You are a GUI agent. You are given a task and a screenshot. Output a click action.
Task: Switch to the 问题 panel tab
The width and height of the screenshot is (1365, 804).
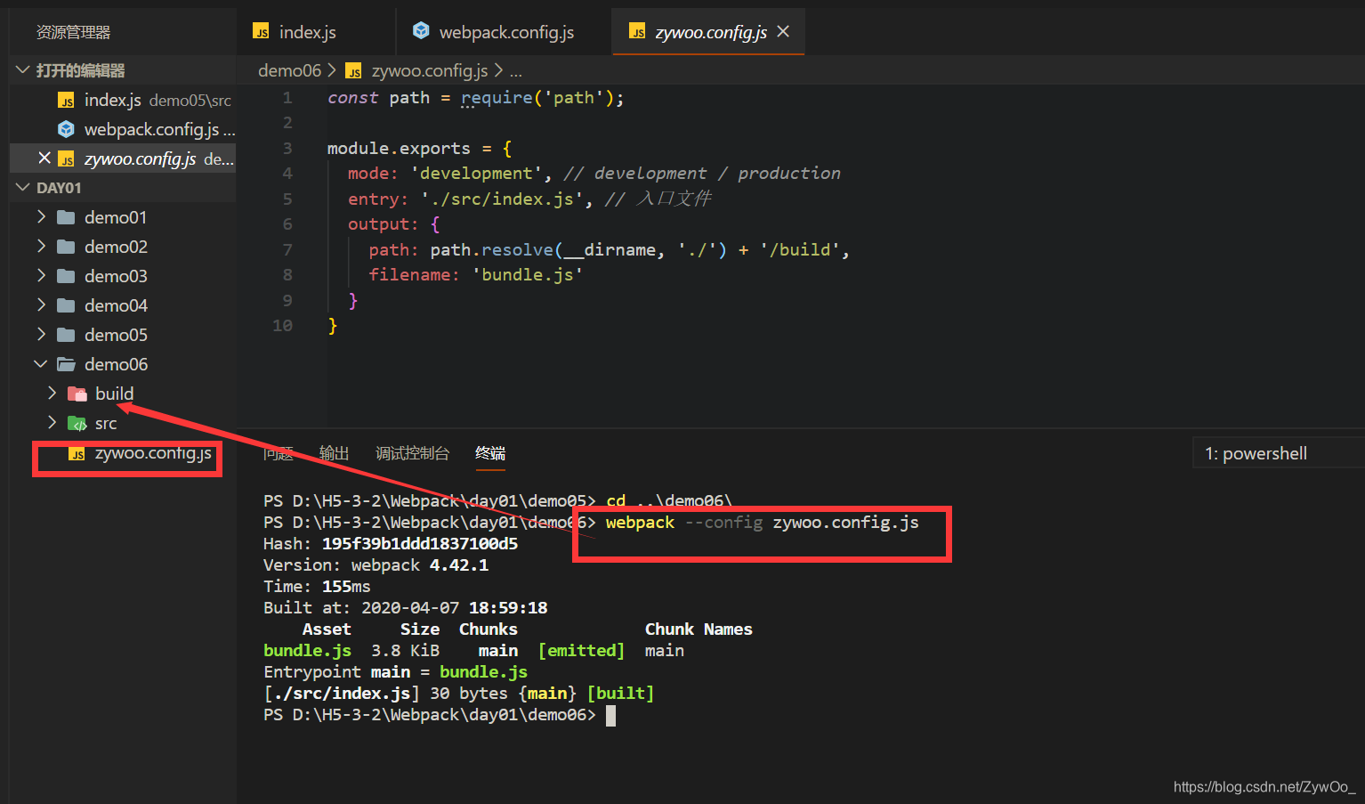tap(279, 453)
